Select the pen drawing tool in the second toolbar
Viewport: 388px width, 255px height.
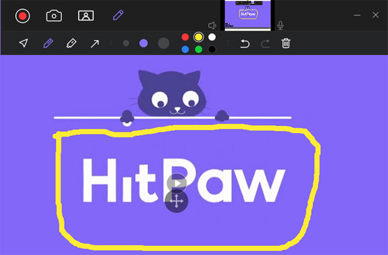point(48,43)
